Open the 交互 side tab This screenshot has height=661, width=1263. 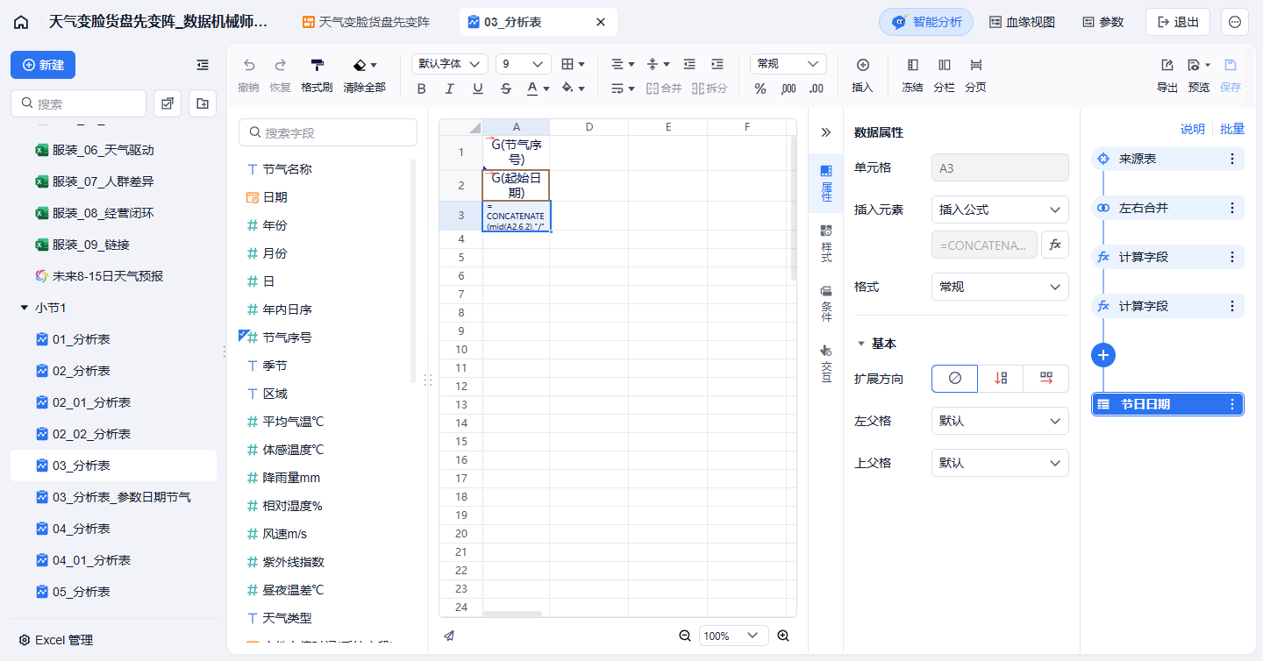pos(825,363)
